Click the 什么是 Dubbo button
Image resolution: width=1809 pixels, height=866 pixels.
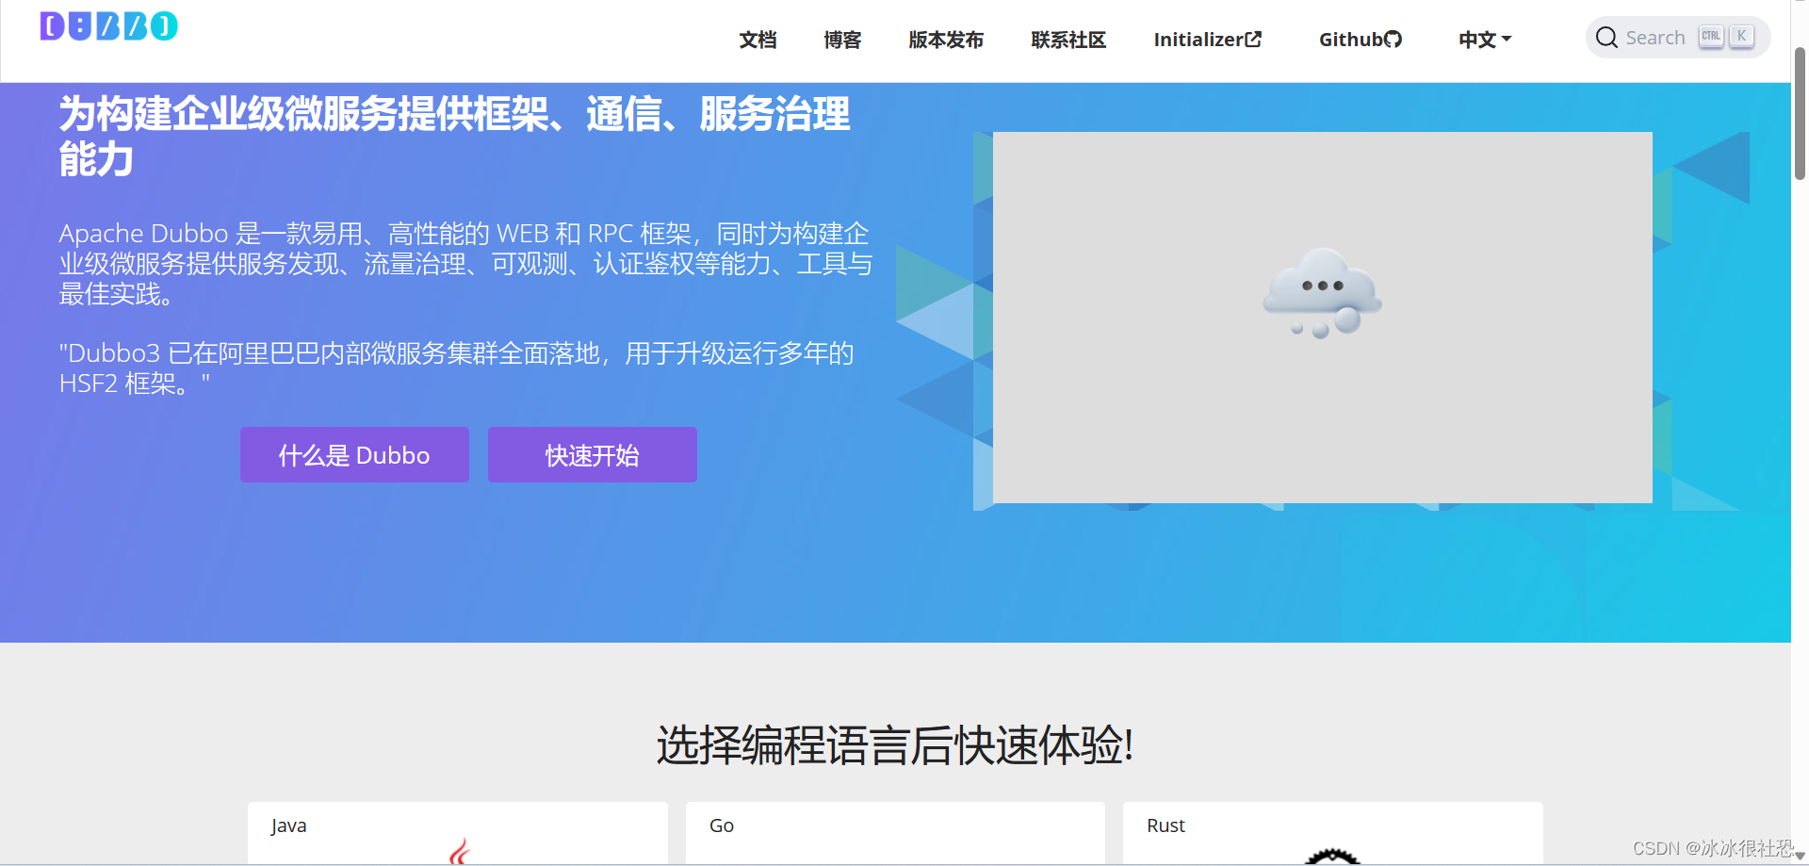354,455
